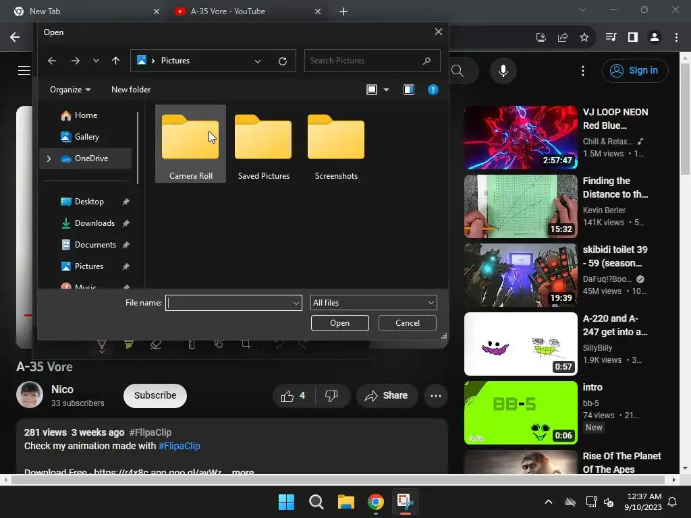
Task: Dislike the A-35 Vore video
Action: [x=331, y=395]
